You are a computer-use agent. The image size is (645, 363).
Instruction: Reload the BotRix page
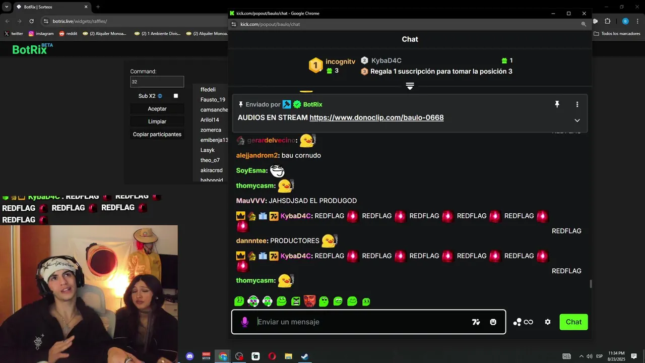(31, 21)
